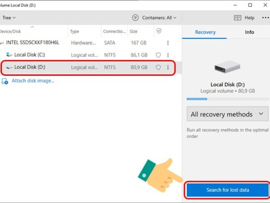Viewport: 270px width, 203px height.
Task: Open the kebab menu for Local Disk (C:)
Action: pos(168,55)
